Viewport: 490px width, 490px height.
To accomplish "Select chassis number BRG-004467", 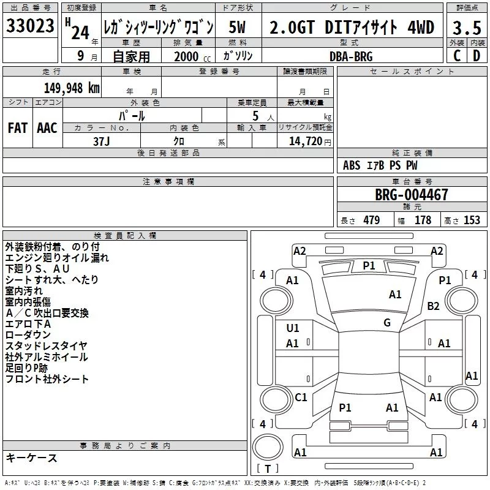I will click(x=411, y=195).
